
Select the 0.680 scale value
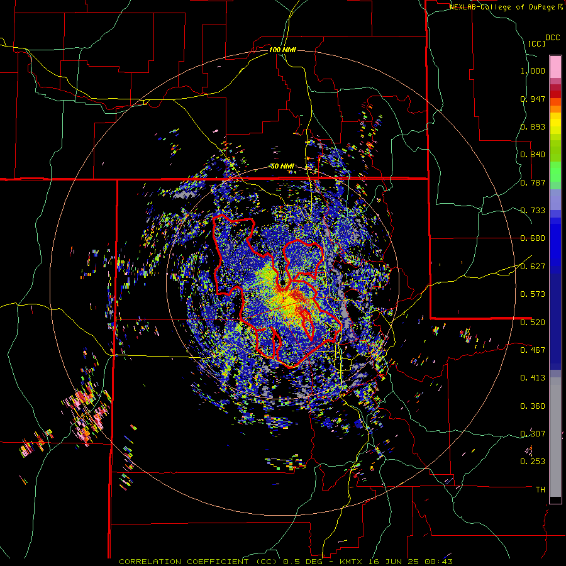533,238
